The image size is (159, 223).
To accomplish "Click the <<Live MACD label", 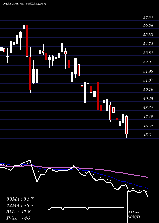I will [134, 215].
